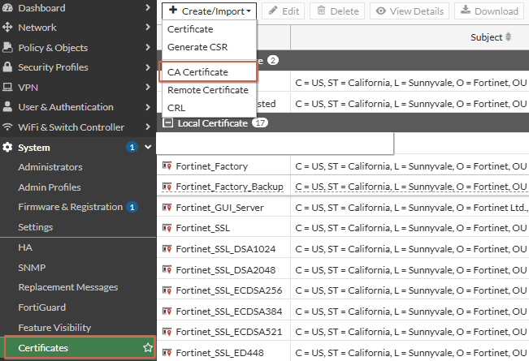529x361 pixels.
Task: Click the Subject column header
Action: point(486,37)
